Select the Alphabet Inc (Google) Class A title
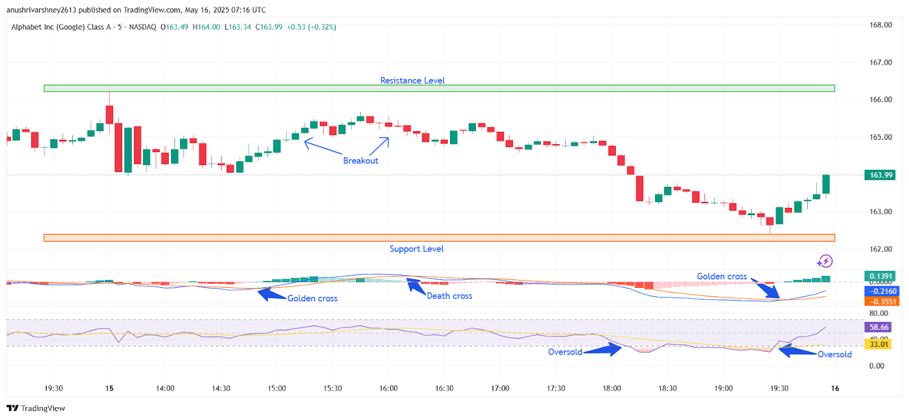 tap(61, 27)
